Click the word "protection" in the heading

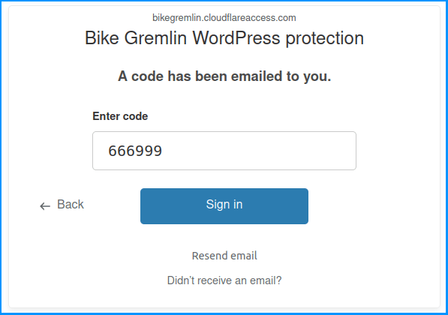(325, 38)
